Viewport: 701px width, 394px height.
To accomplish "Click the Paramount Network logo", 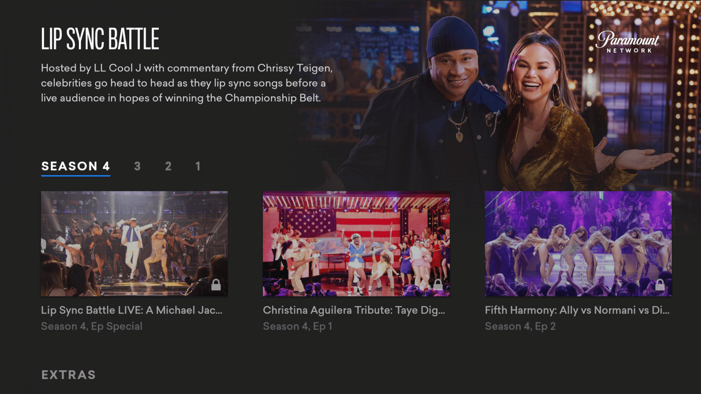I will click(x=628, y=42).
